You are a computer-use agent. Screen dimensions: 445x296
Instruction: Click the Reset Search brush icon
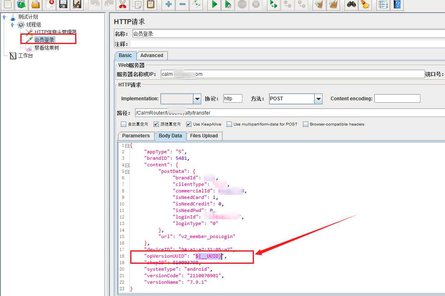365,4
